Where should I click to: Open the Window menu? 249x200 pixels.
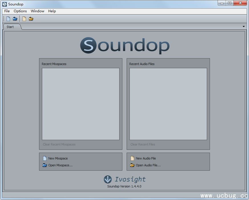coord(37,11)
